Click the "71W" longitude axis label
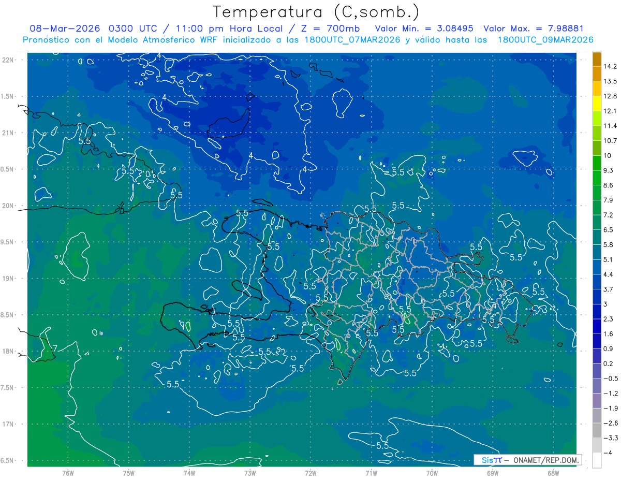Viewport: 621px width, 480px height. 371,473
